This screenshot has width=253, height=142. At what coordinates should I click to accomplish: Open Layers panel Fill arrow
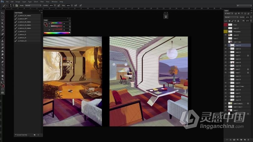[x=251, y=21]
